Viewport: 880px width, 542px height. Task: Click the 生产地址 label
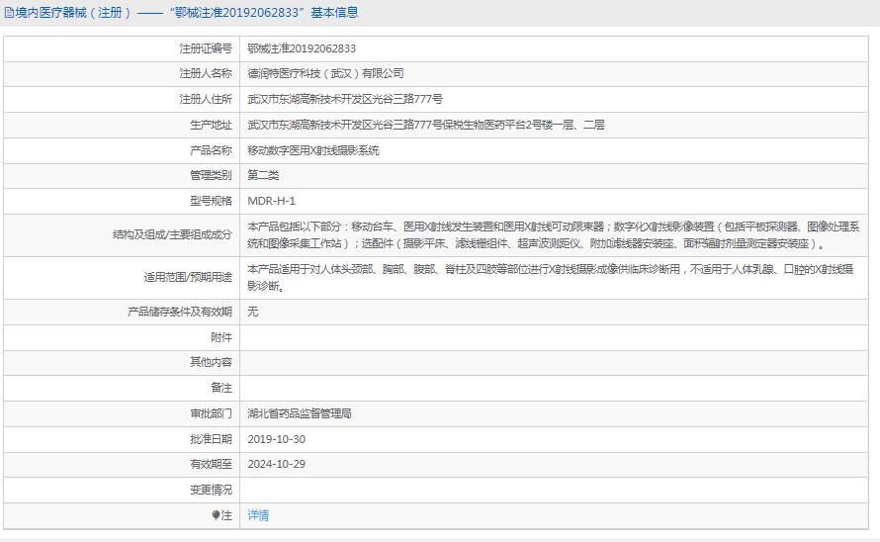[211, 125]
